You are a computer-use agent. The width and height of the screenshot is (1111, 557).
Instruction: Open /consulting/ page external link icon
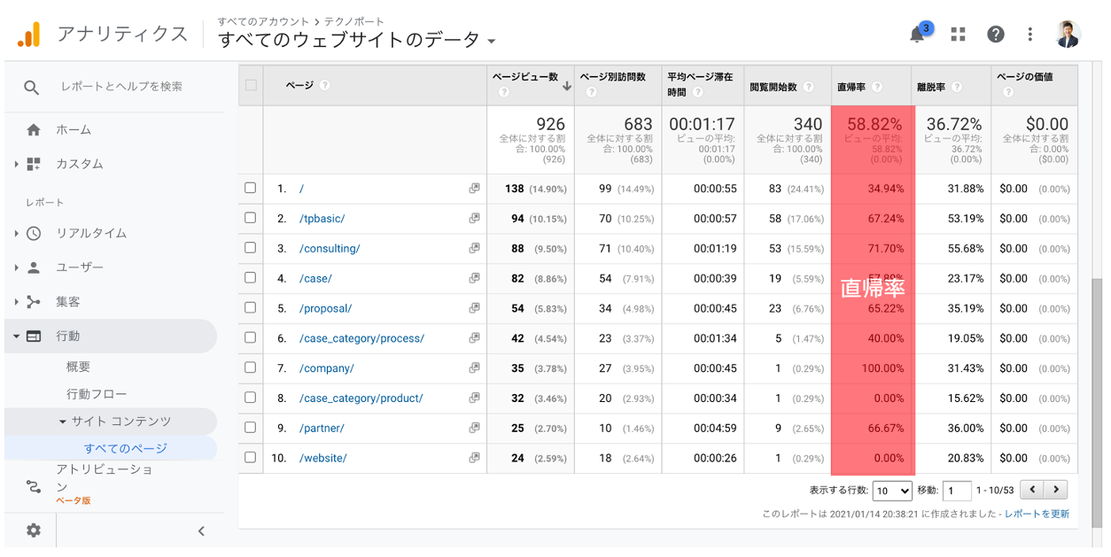[474, 249]
